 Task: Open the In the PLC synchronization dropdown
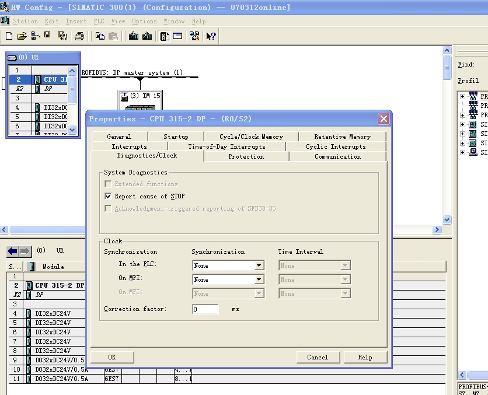(x=259, y=266)
